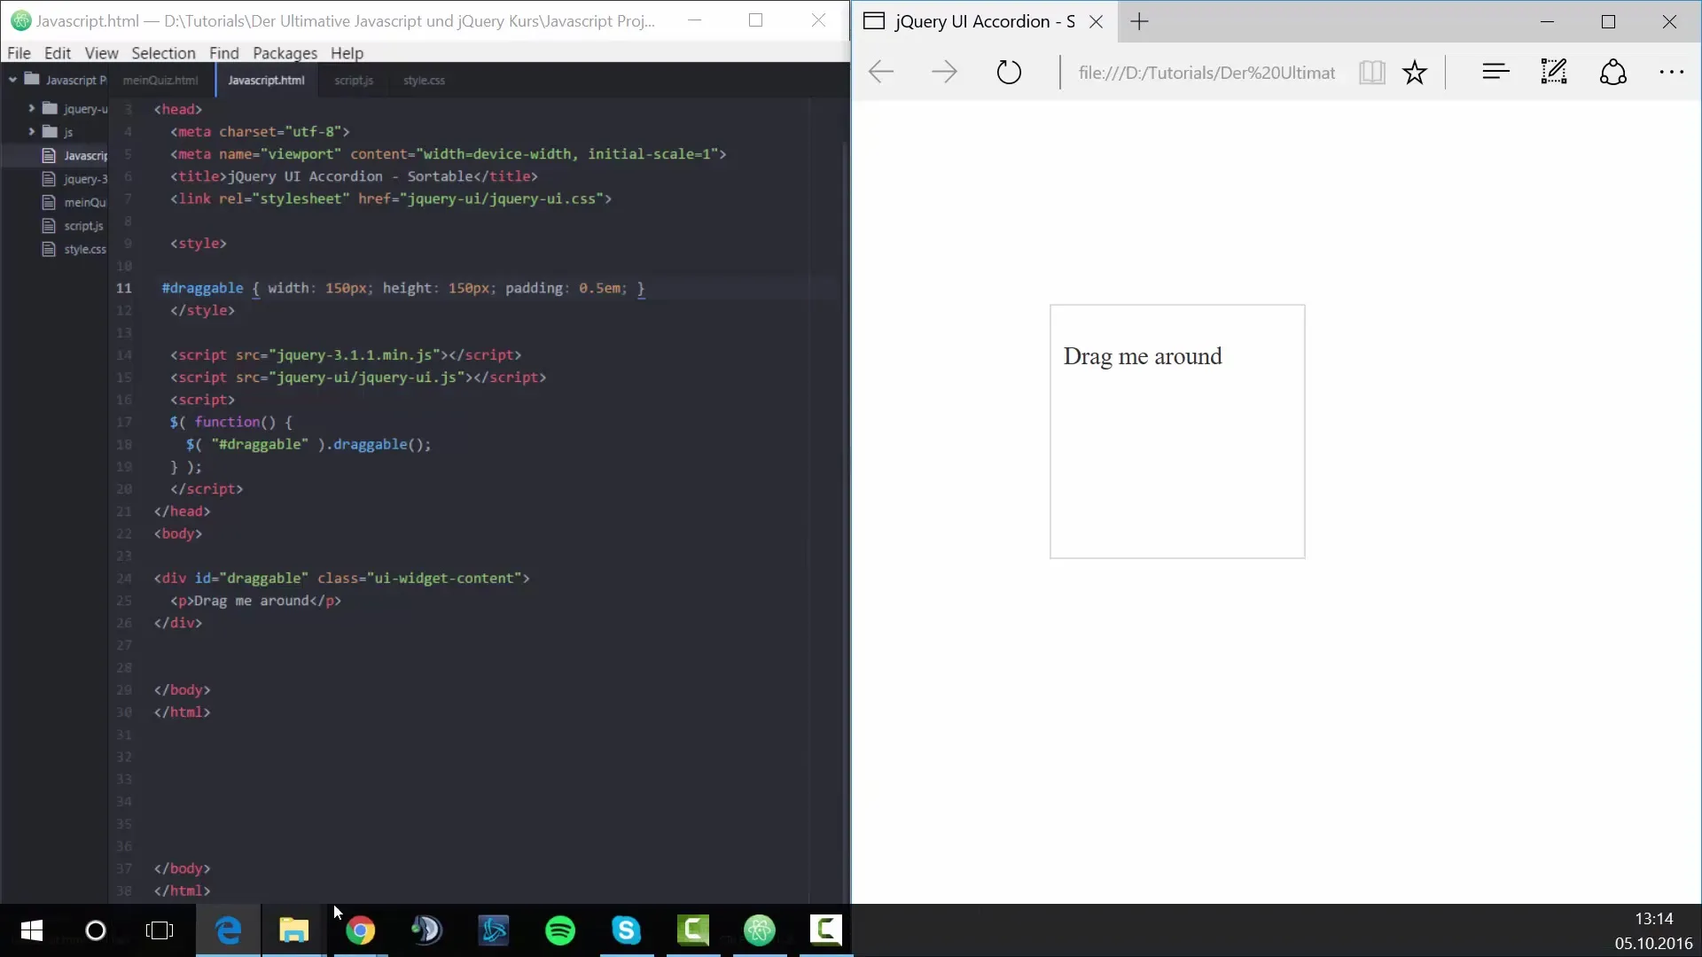Open the Selection menu in Atom
1702x957 pixels.
[163, 53]
